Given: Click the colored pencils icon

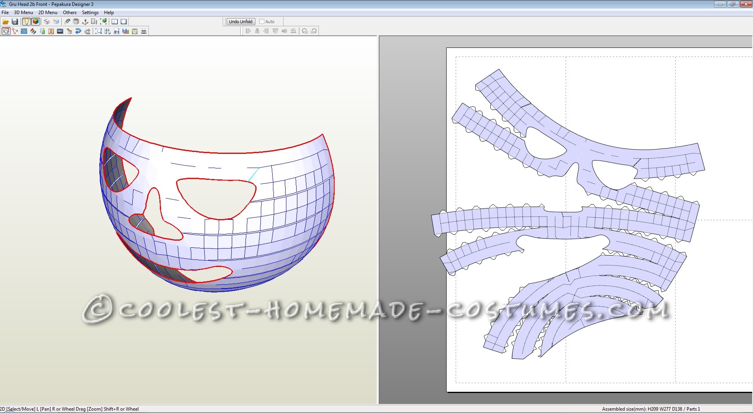Looking at the screenshot, I should pos(33,31).
